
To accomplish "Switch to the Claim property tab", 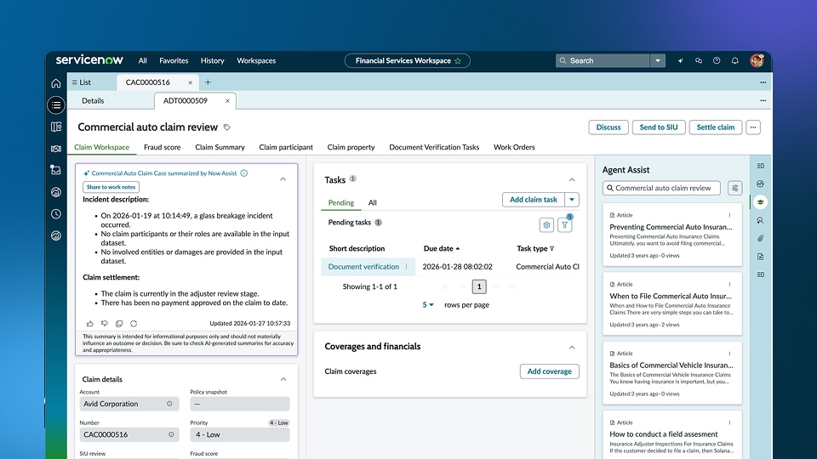I will (351, 147).
